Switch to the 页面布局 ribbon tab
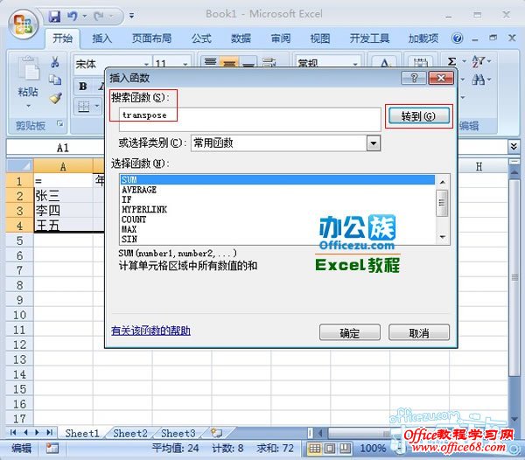 pyautogui.click(x=151, y=38)
